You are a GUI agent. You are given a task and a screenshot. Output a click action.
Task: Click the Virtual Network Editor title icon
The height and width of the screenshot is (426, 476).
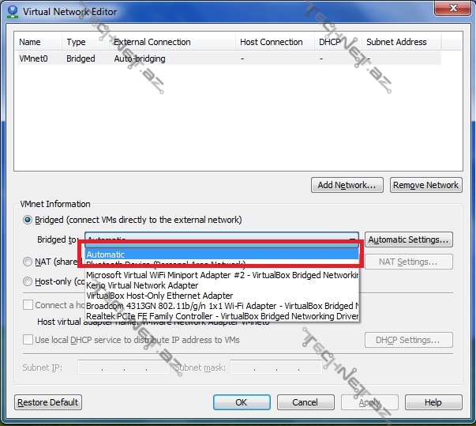point(13,12)
